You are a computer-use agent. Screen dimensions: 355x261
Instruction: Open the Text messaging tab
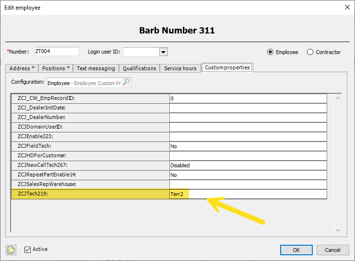(96, 68)
